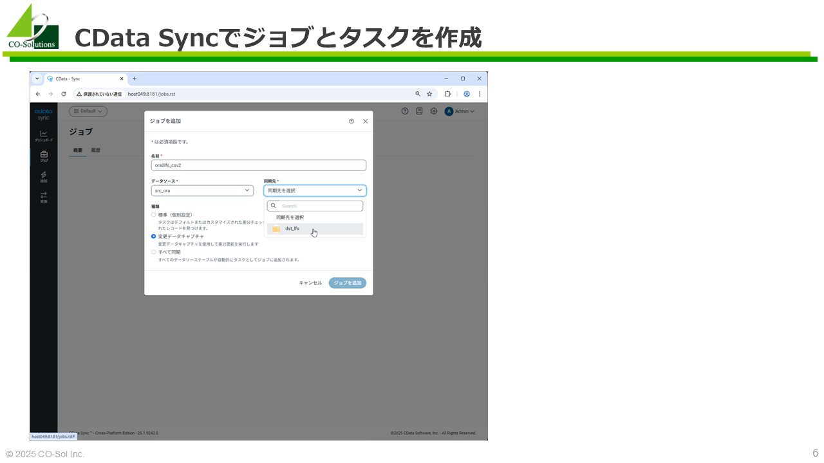Screen dimensions: 824x463
Task: Open the Default workspace dropdown
Action: [88, 111]
